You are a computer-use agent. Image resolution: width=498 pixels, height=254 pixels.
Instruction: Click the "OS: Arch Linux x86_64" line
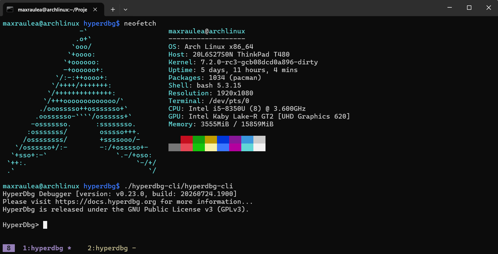[x=211, y=47]
